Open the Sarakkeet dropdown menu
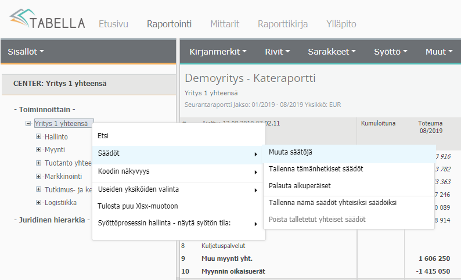Image resolution: width=461 pixels, height=280 pixels. pos(332,52)
